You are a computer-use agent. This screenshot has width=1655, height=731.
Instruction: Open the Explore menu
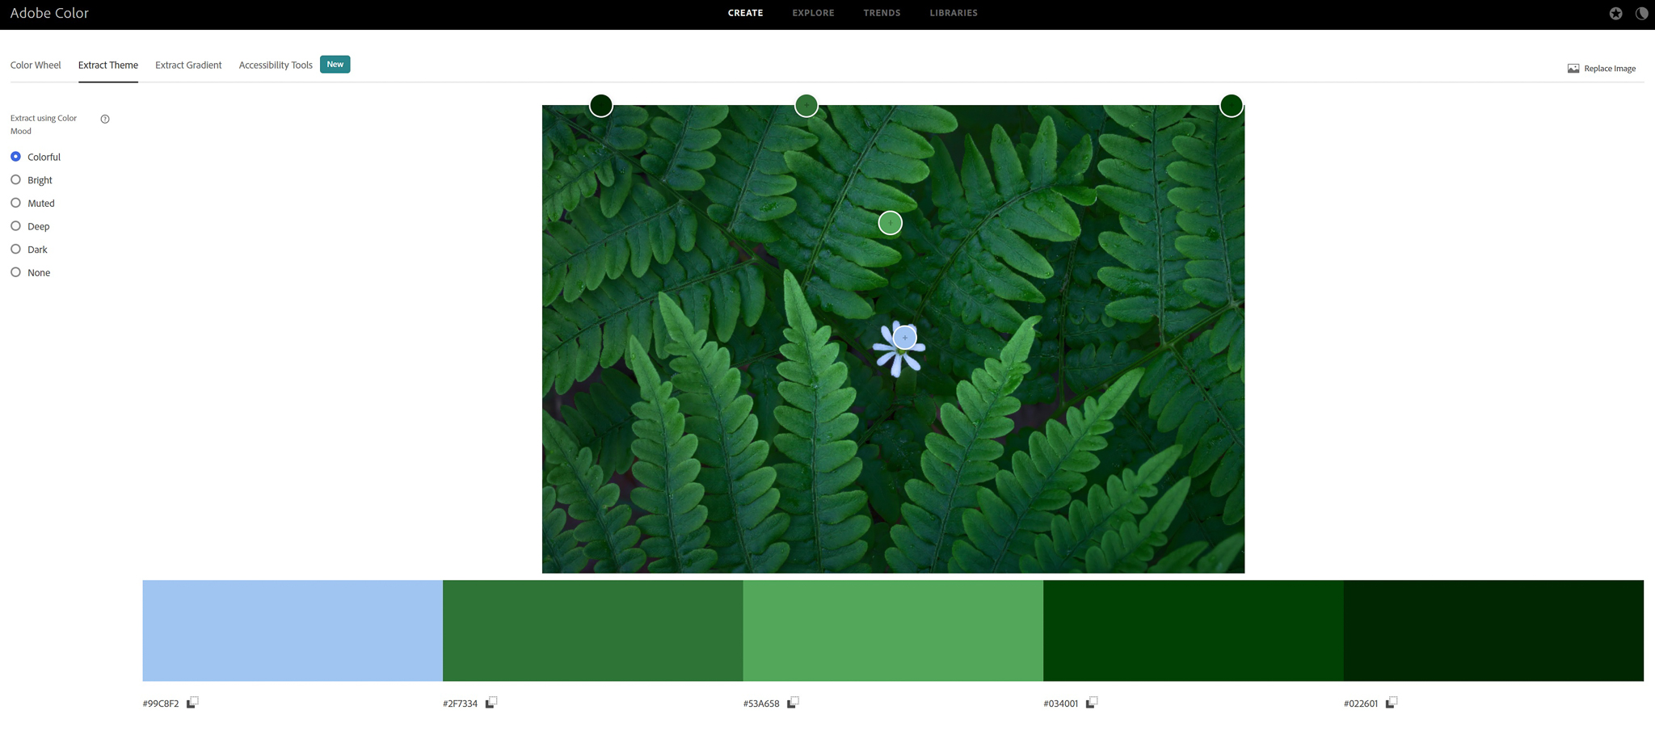(813, 13)
